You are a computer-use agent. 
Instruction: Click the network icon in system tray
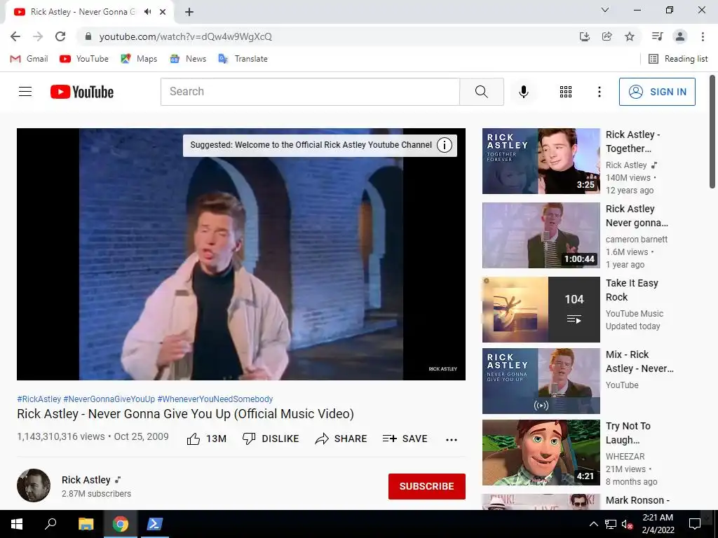tap(610, 524)
